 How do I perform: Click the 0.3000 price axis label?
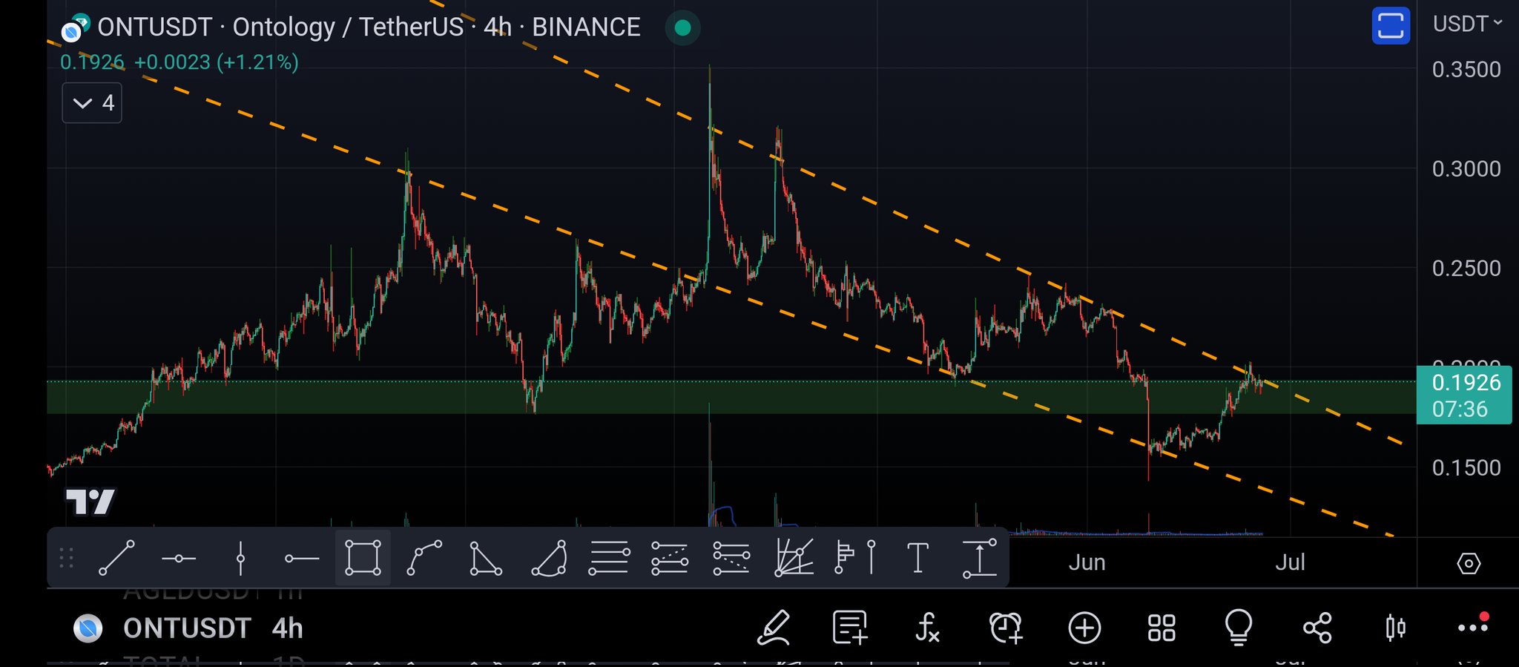(1466, 169)
